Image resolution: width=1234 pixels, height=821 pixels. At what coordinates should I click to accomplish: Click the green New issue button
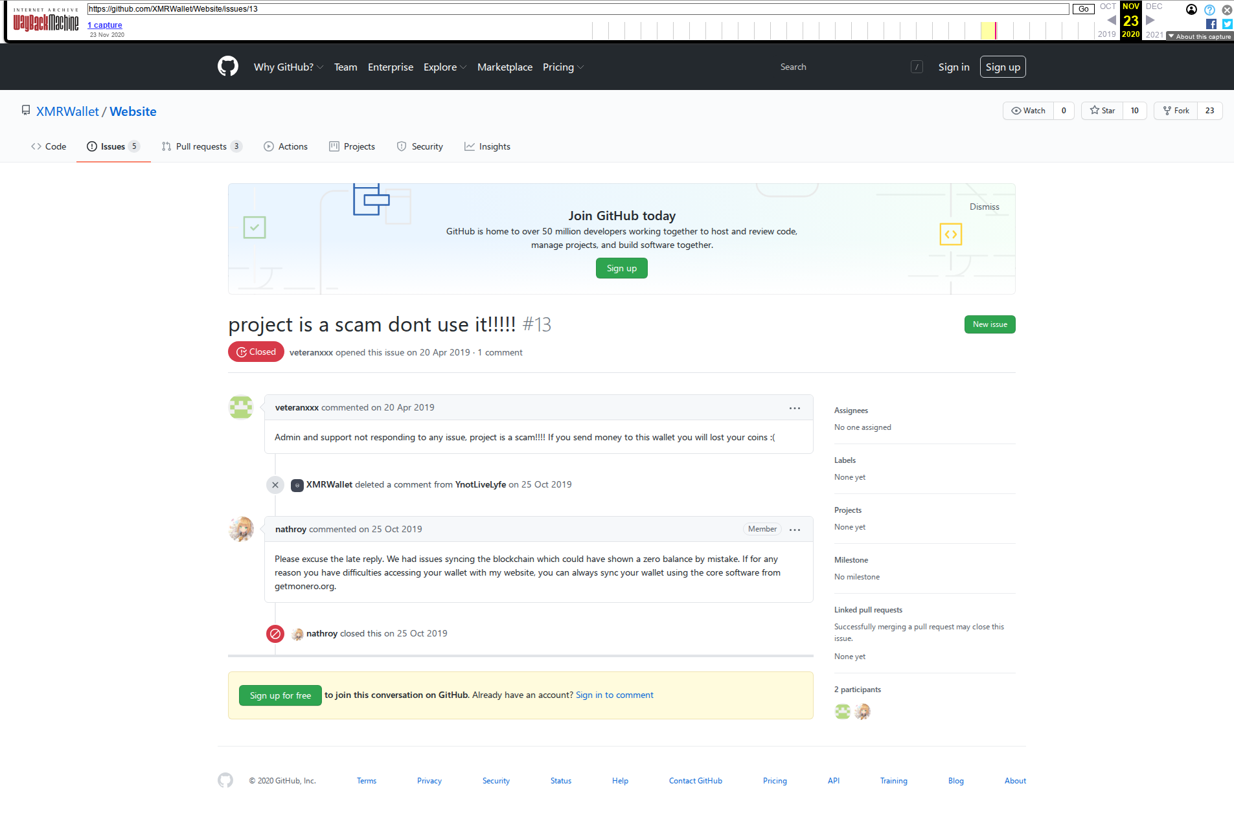click(x=990, y=324)
